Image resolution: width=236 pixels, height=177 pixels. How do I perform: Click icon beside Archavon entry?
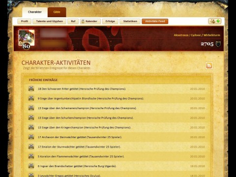(31, 137)
